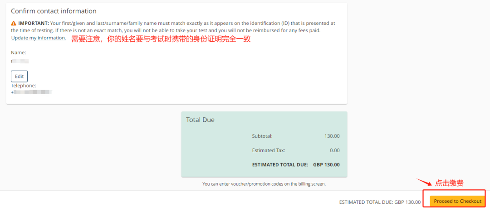This screenshot has height=211, width=490.
Task: Click the voucher/promotion codes note
Action: (264, 184)
